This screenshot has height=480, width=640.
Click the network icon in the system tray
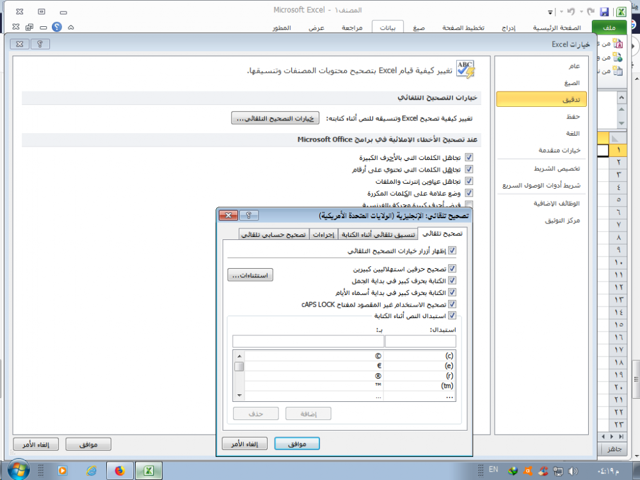pos(558,471)
